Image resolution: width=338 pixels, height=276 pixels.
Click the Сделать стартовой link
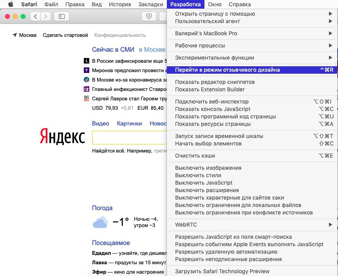65,35
